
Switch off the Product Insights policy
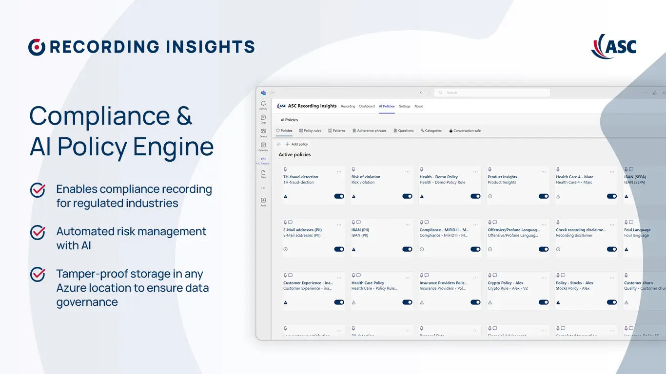tap(544, 196)
